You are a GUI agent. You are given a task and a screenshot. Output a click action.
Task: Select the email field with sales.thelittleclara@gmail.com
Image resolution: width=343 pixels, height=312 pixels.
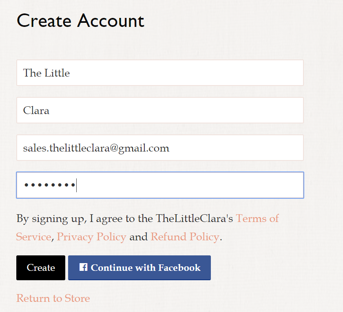click(160, 148)
